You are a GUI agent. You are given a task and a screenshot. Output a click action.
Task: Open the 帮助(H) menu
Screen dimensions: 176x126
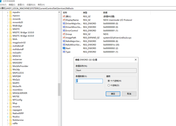tap(41, 5)
